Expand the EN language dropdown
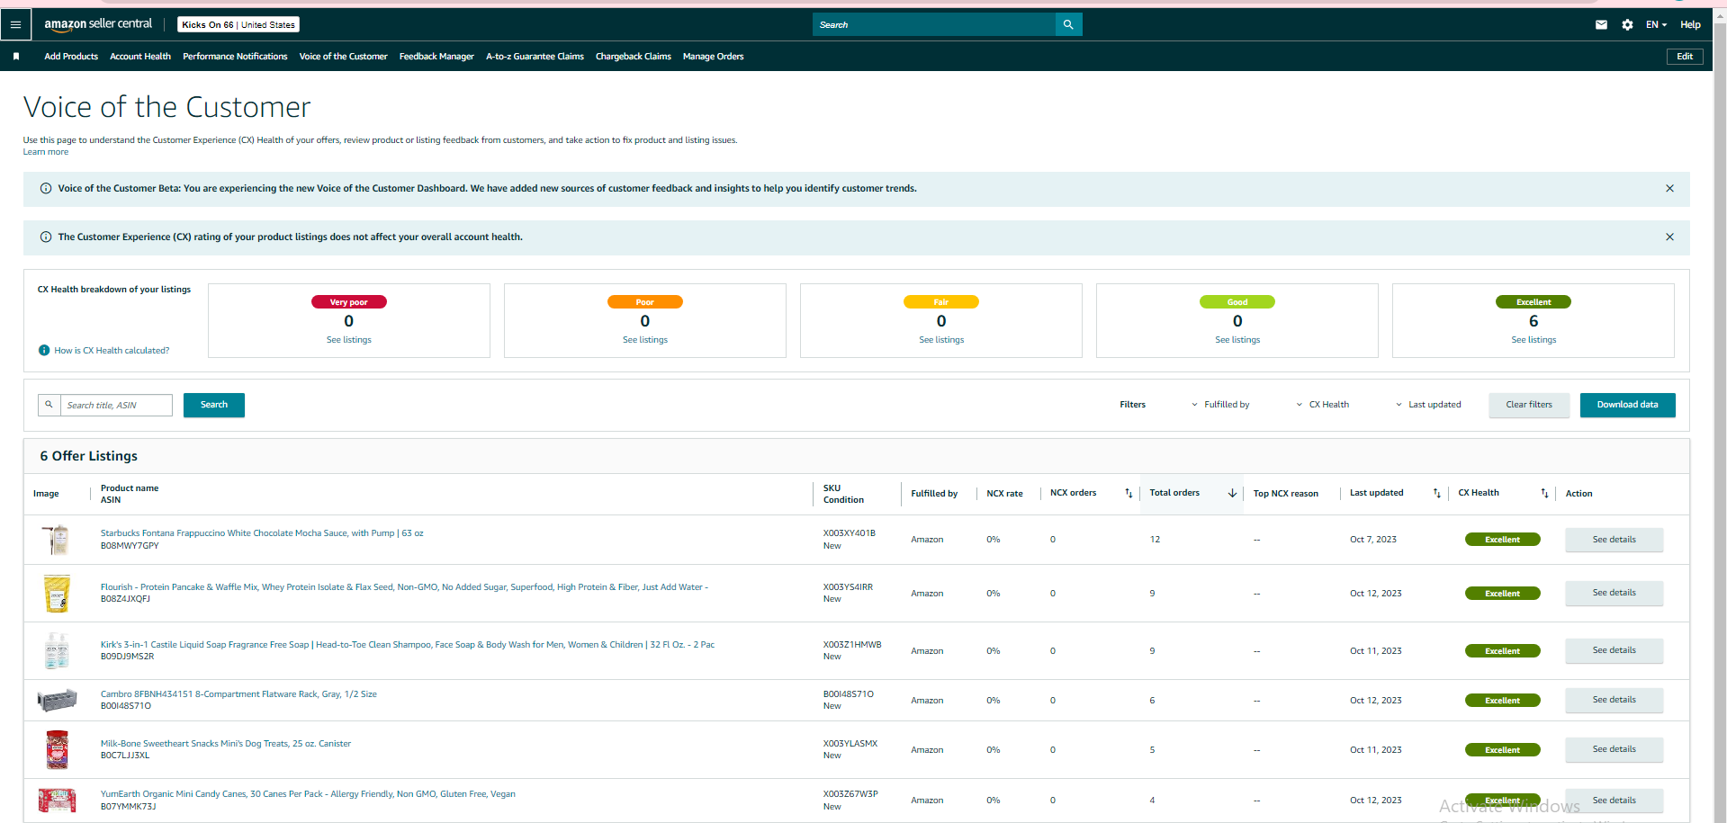Image resolution: width=1727 pixels, height=823 pixels. coord(1656,24)
